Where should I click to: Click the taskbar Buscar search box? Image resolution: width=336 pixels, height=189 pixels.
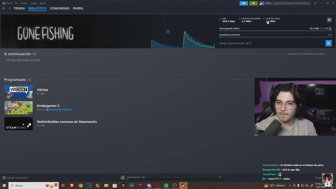tap(34, 186)
